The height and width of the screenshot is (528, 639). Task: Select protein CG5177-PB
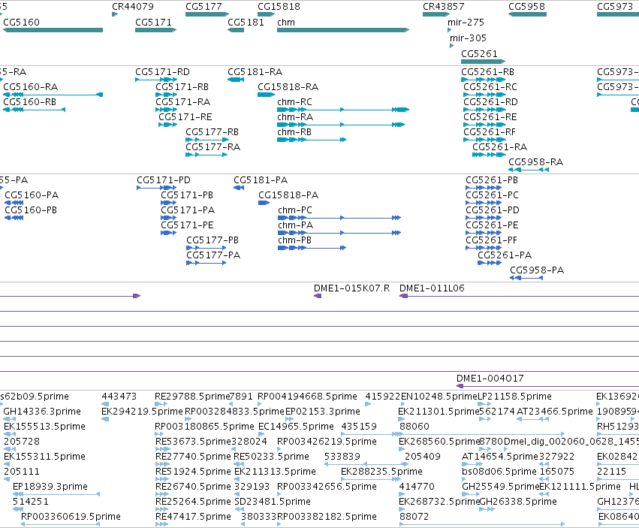point(212,240)
